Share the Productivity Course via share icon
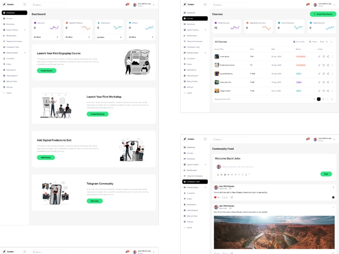 [328, 65]
